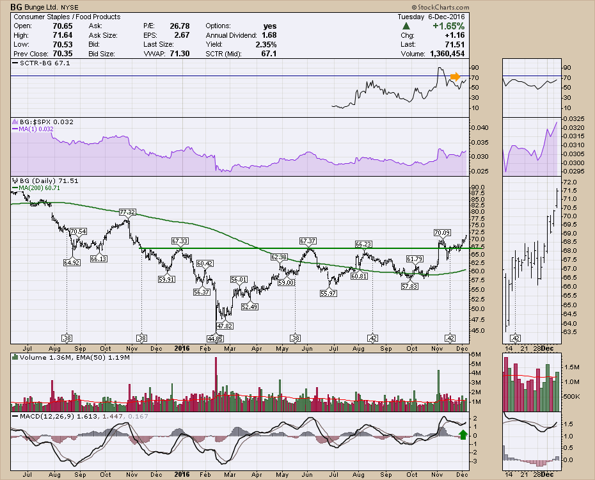Click the EPS value 2.67
The image size is (595, 480).
point(182,35)
